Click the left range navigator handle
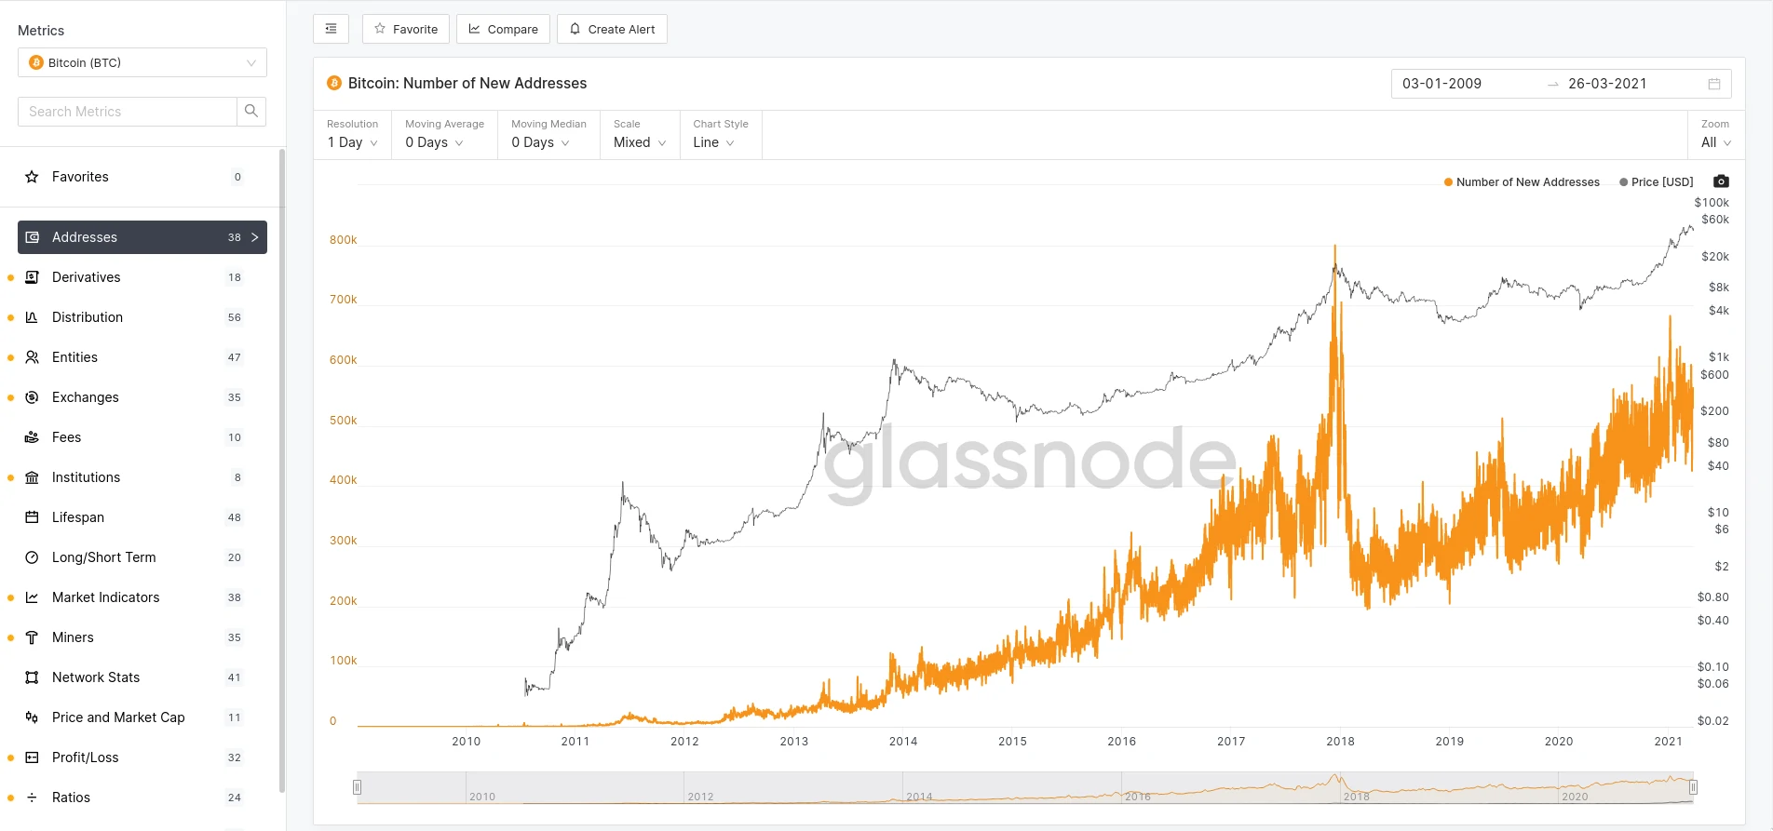Viewport: 1773px width, 831px height. (357, 787)
